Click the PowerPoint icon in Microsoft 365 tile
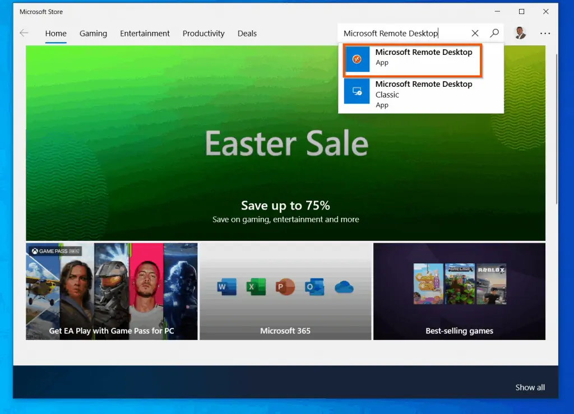574x414 pixels. (x=285, y=286)
